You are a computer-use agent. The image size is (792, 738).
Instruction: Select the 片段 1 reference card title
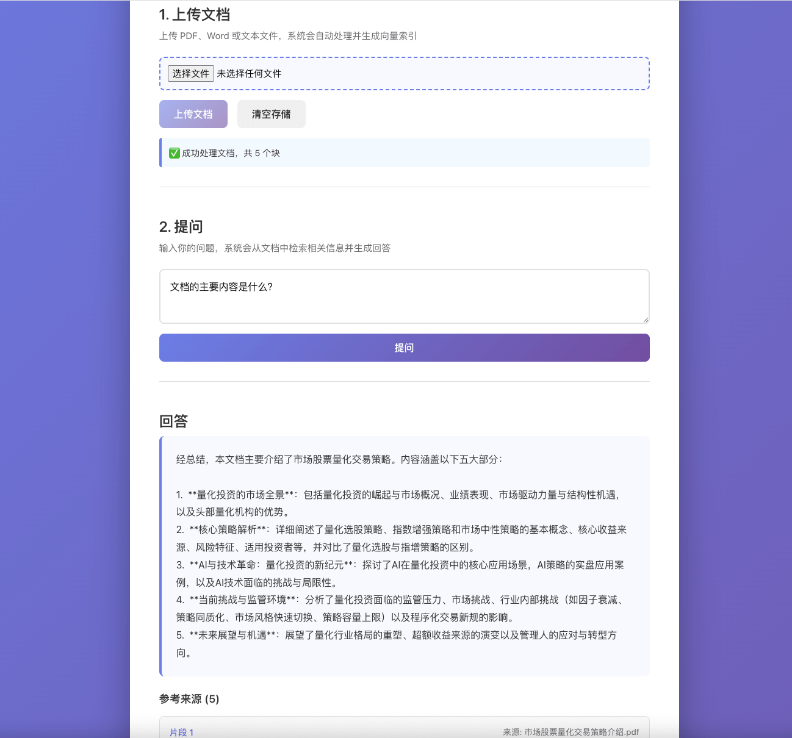181,732
